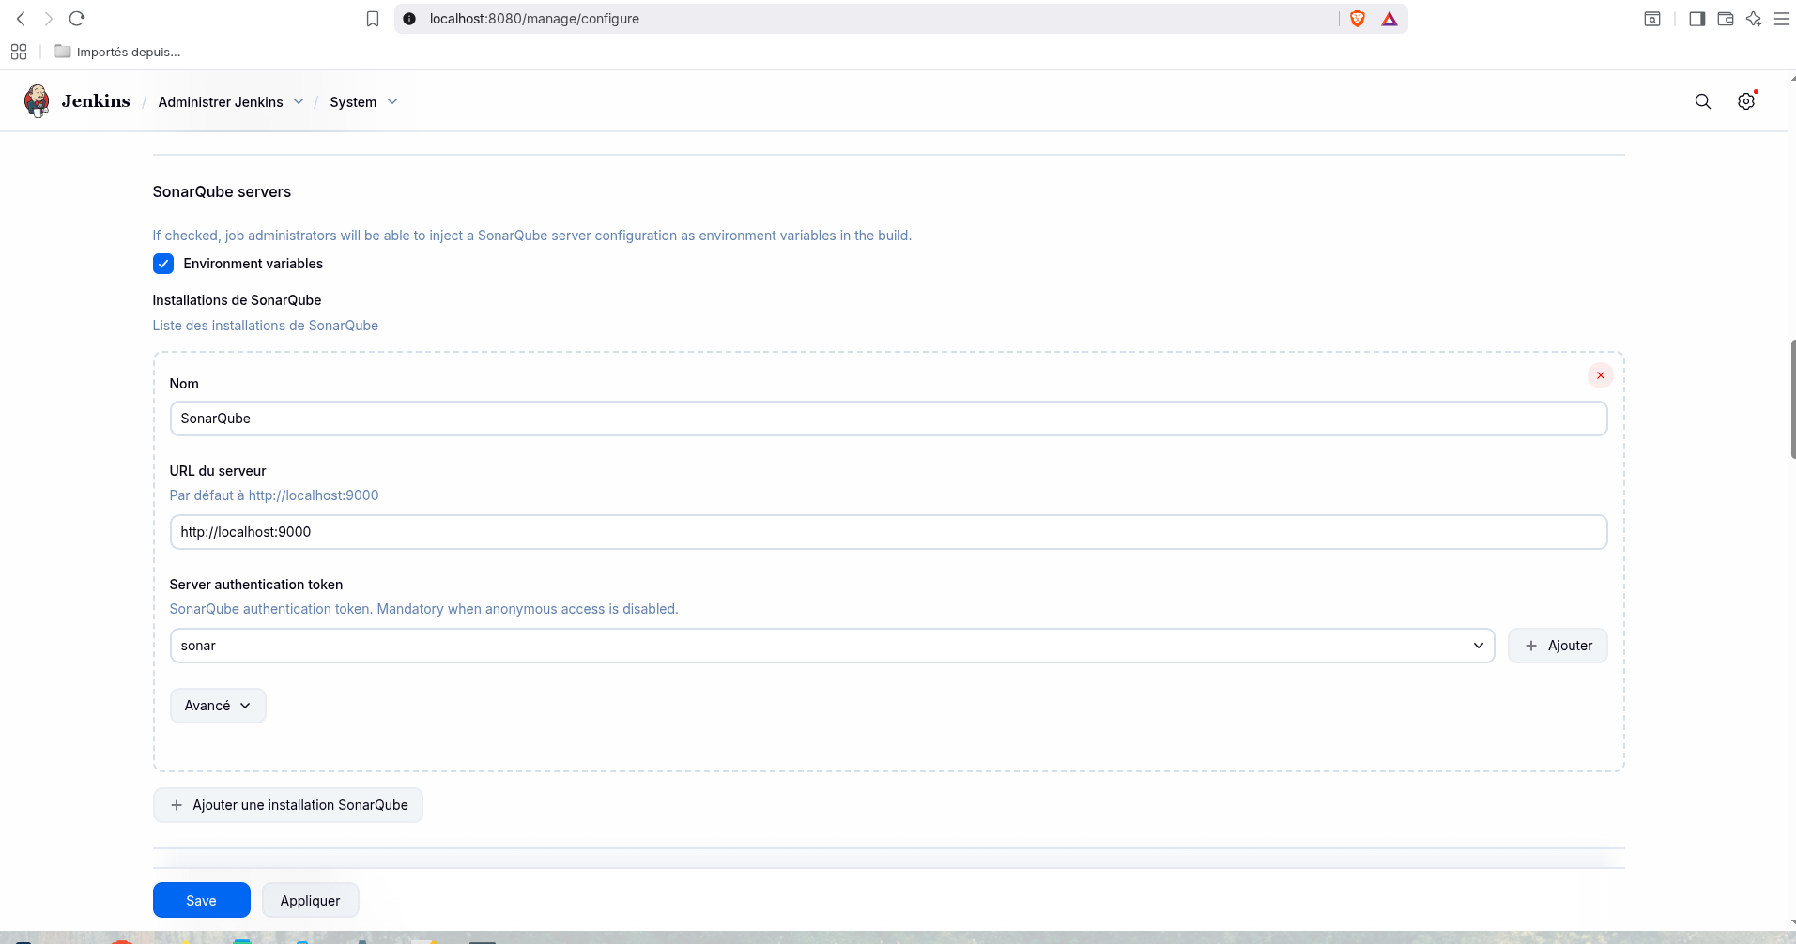Open the Importés depuis... bookmarks folder
1796x944 pixels.
(x=117, y=52)
